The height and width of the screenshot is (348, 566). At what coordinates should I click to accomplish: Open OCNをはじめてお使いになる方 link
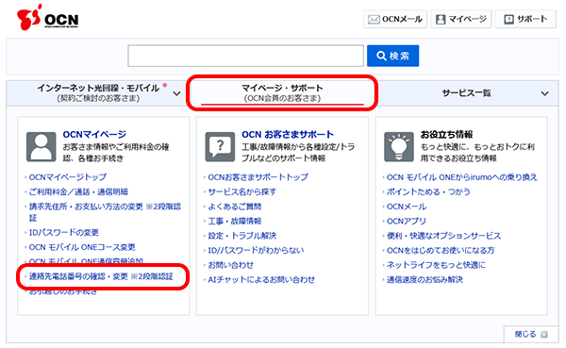[441, 250]
